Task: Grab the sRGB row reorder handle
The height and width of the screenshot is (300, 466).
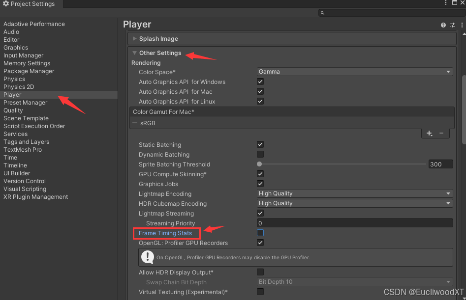Action: (135, 123)
